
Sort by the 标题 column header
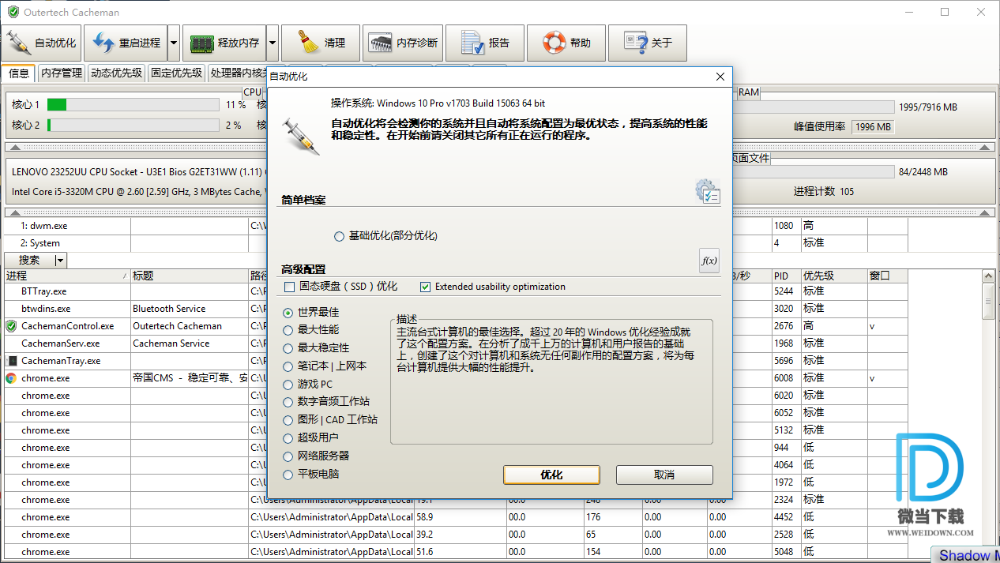coord(190,276)
